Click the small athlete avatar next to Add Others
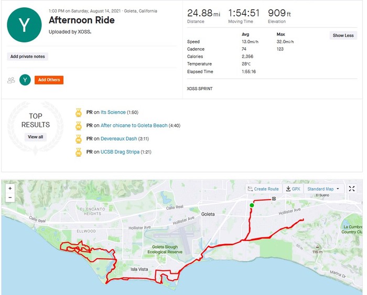 pos(25,80)
